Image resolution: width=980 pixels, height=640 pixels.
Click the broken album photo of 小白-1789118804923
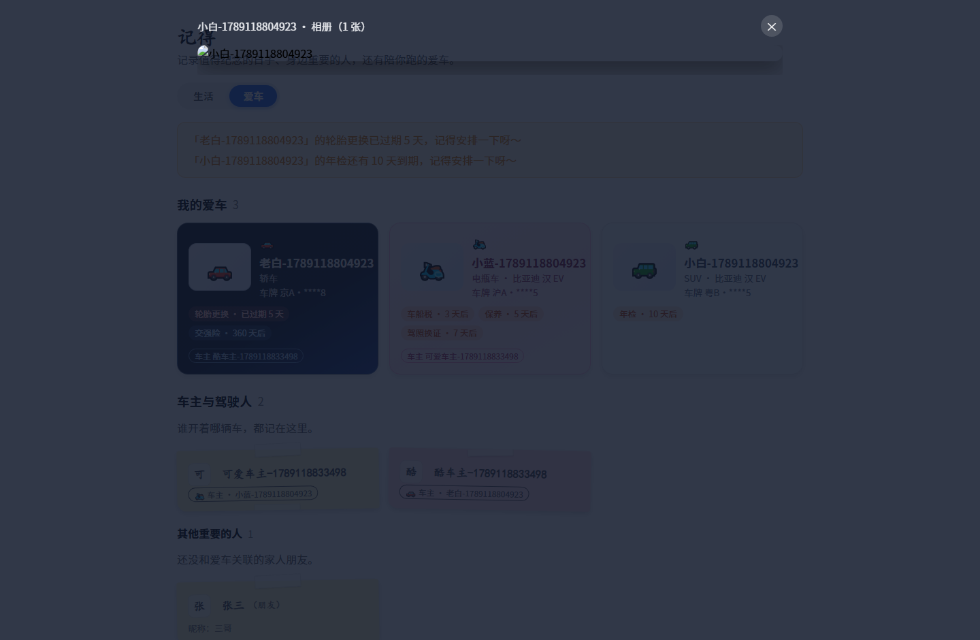(489, 54)
